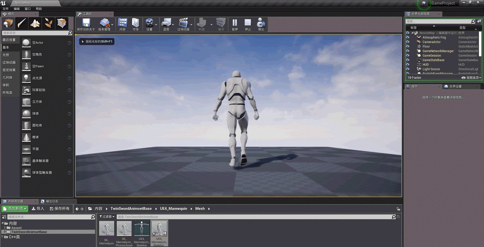Toggle visibility of GameStateBase
The width and height of the screenshot is (484, 247).
tap(408, 60)
